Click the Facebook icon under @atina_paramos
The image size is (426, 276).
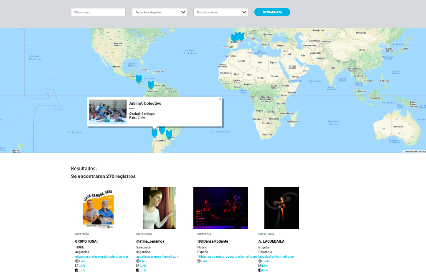coord(138,270)
